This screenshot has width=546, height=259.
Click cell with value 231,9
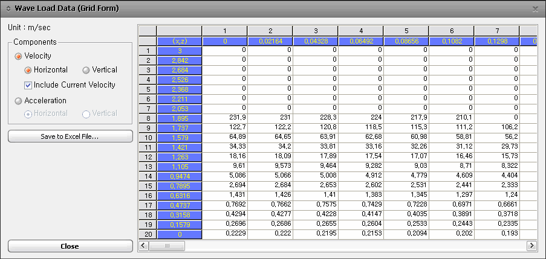[x=224, y=118]
